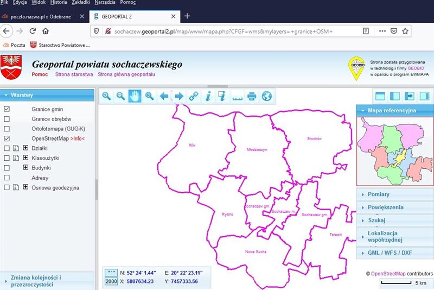Enable the Ortofotomapa (GUGiK) layer
Viewport: 434px width, 290px height.
(7, 129)
